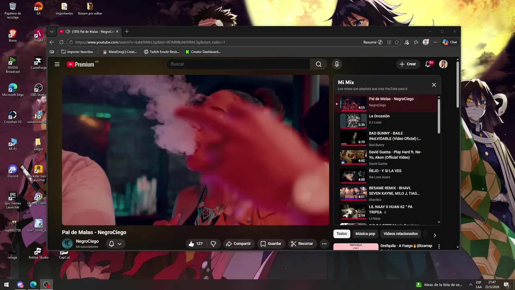Open Copilot Chat in Edge
This screenshot has width=515, height=290.
coord(450,42)
